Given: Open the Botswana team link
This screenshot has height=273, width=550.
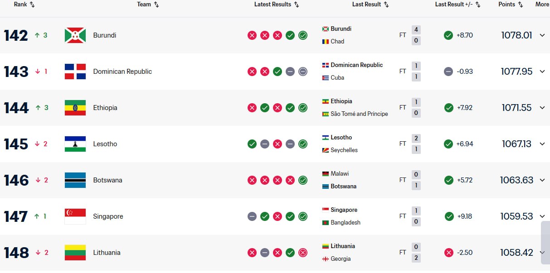Looking at the screenshot, I should [107, 180].
